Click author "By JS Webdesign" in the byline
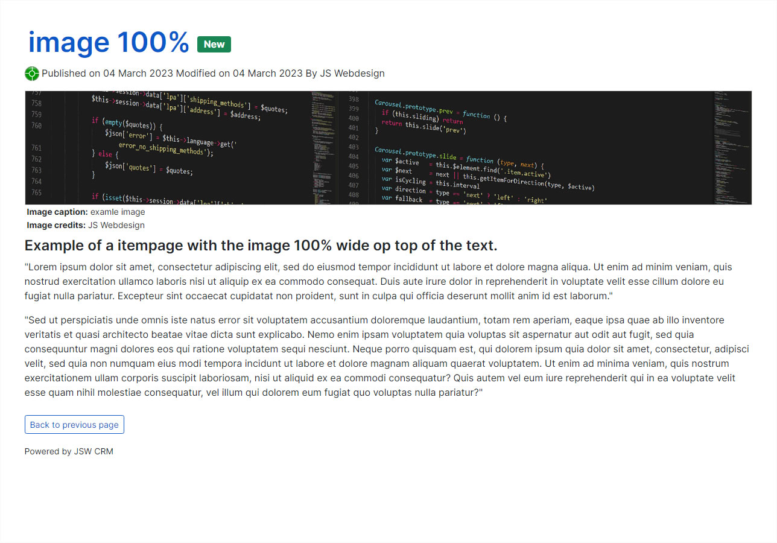 tap(344, 74)
